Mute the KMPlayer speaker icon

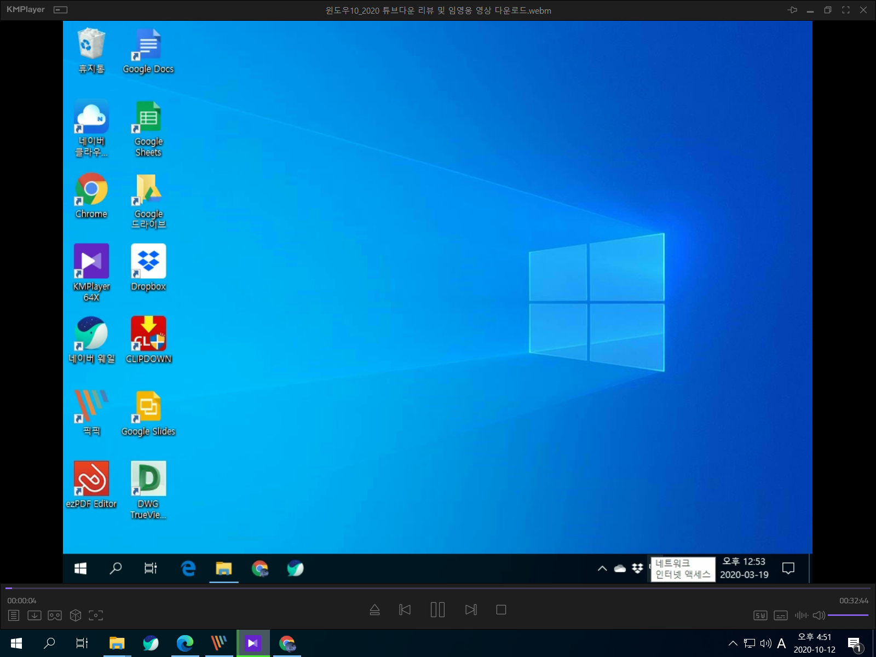click(x=819, y=615)
